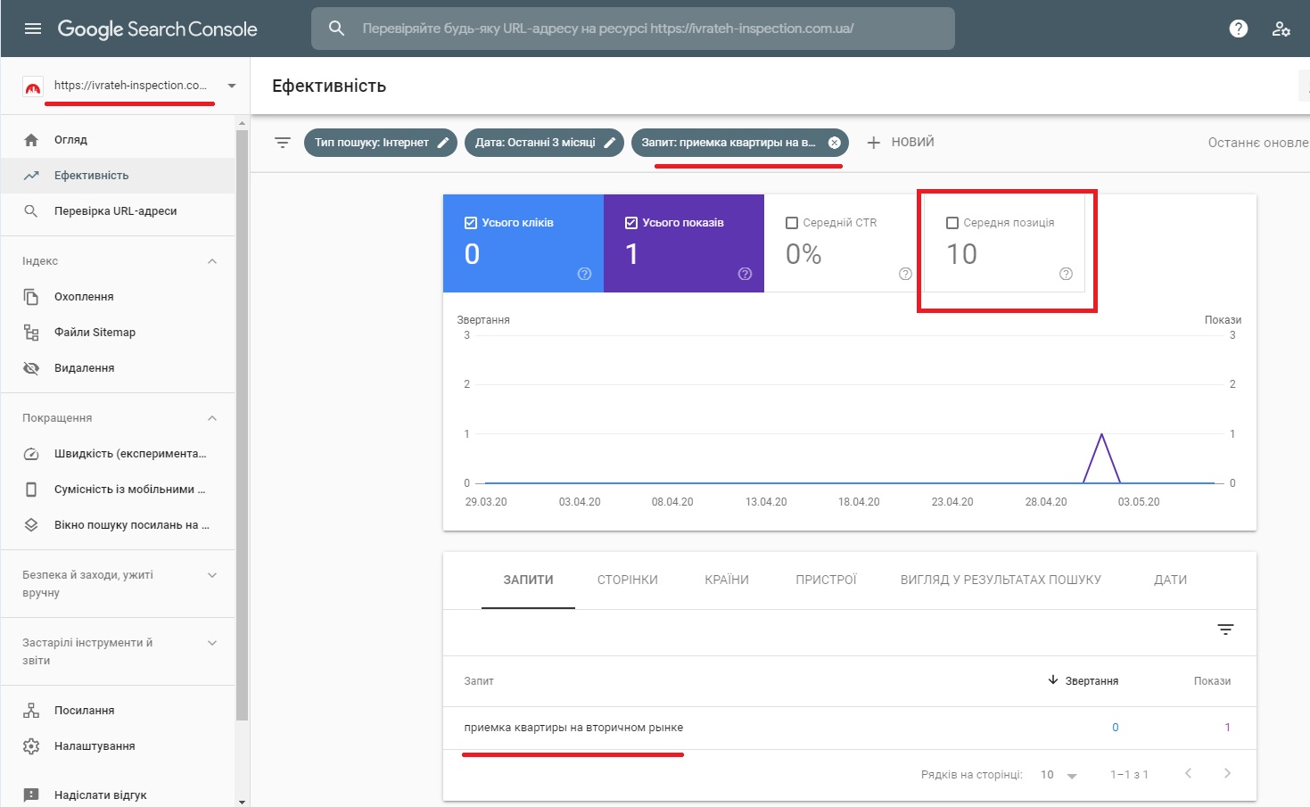Open Вікно пошуку посилань report

[118, 525]
